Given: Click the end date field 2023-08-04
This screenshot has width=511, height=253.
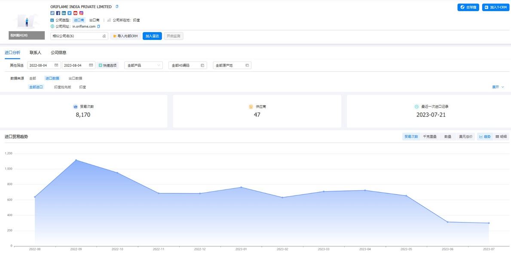Looking at the screenshot, I should [x=79, y=65].
